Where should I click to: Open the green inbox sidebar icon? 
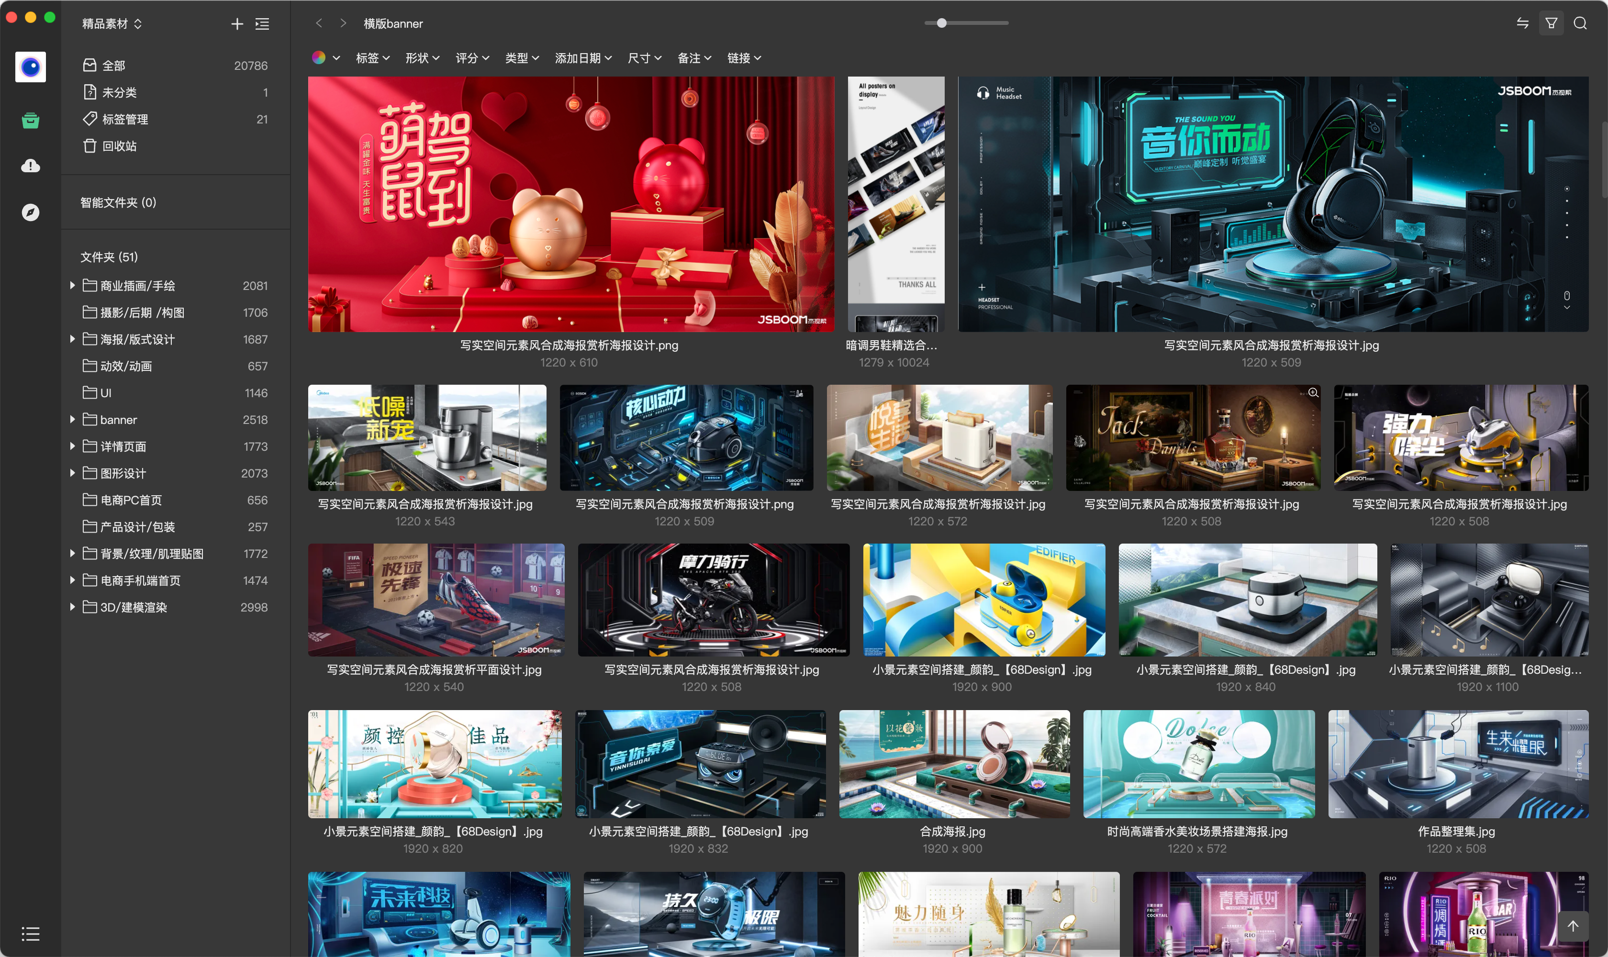[x=30, y=121]
